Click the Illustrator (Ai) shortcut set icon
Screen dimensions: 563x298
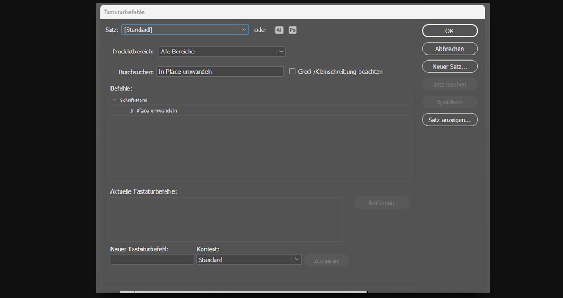tap(279, 30)
